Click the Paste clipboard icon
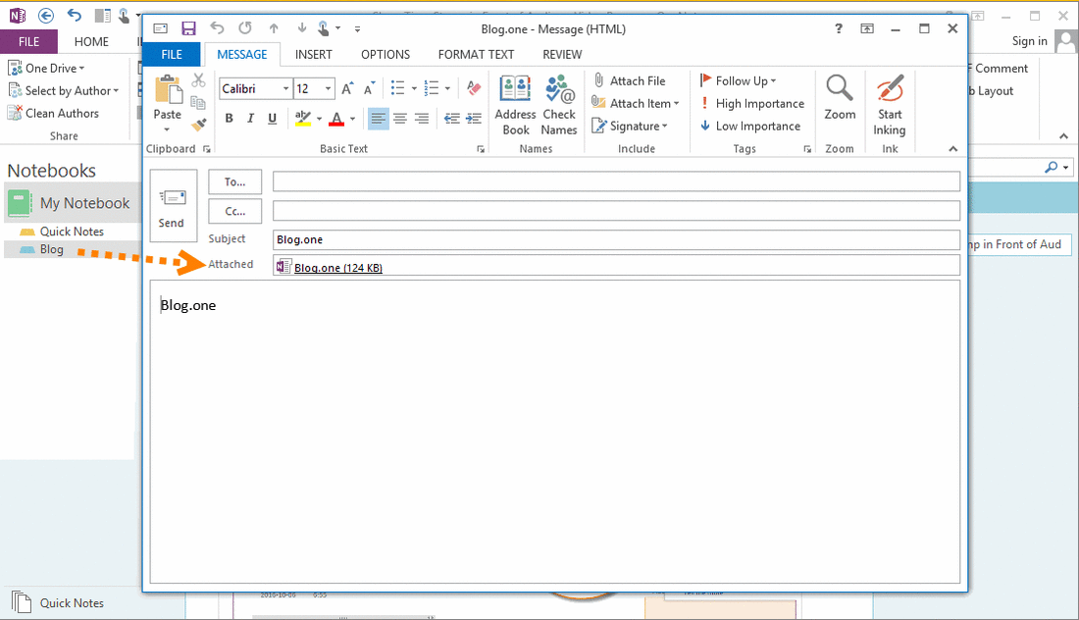Viewport: 1079px width, 620px height. [168, 90]
